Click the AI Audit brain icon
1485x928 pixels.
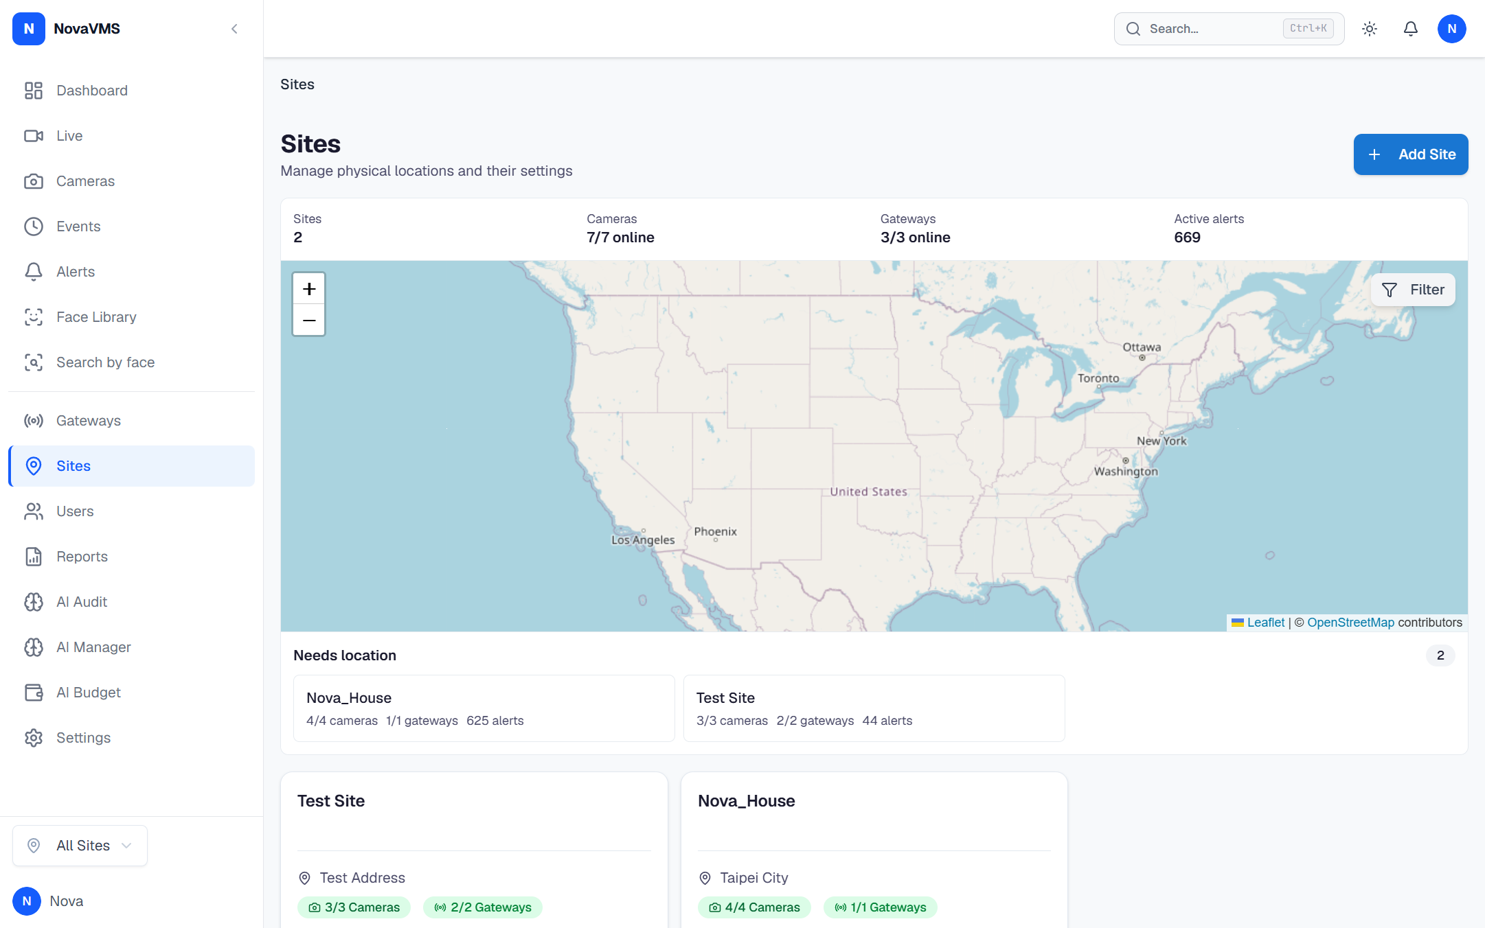pos(34,602)
